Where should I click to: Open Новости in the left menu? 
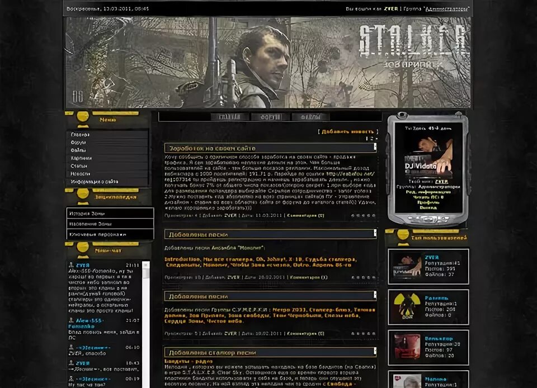click(107, 174)
